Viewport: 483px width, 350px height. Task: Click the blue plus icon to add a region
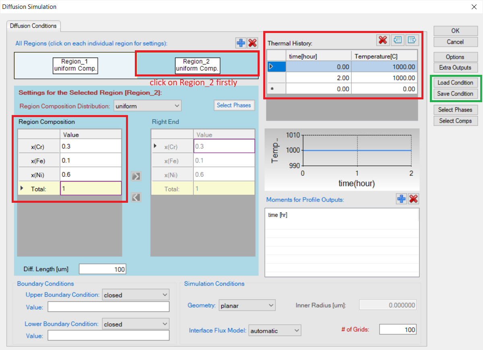coord(241,43)
